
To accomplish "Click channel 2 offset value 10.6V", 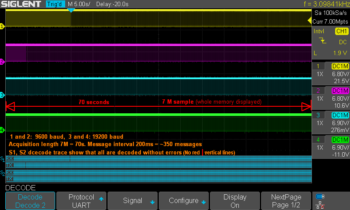I will 341,105.
